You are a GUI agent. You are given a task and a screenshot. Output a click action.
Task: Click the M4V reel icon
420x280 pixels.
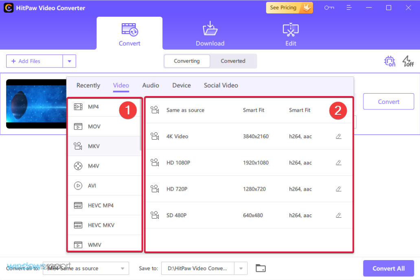[78, 166]
